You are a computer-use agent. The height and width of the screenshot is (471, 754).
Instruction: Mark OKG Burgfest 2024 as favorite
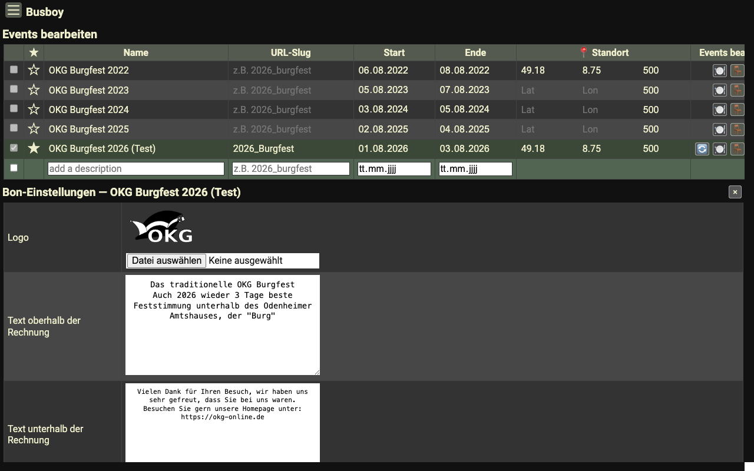(x=34, y=110)
